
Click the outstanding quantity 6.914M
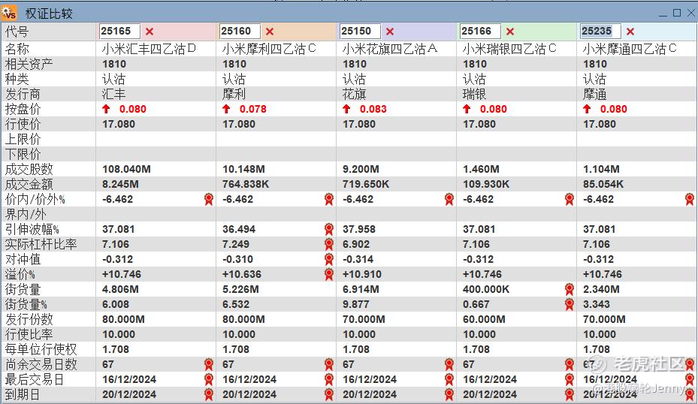pos(361,290)
